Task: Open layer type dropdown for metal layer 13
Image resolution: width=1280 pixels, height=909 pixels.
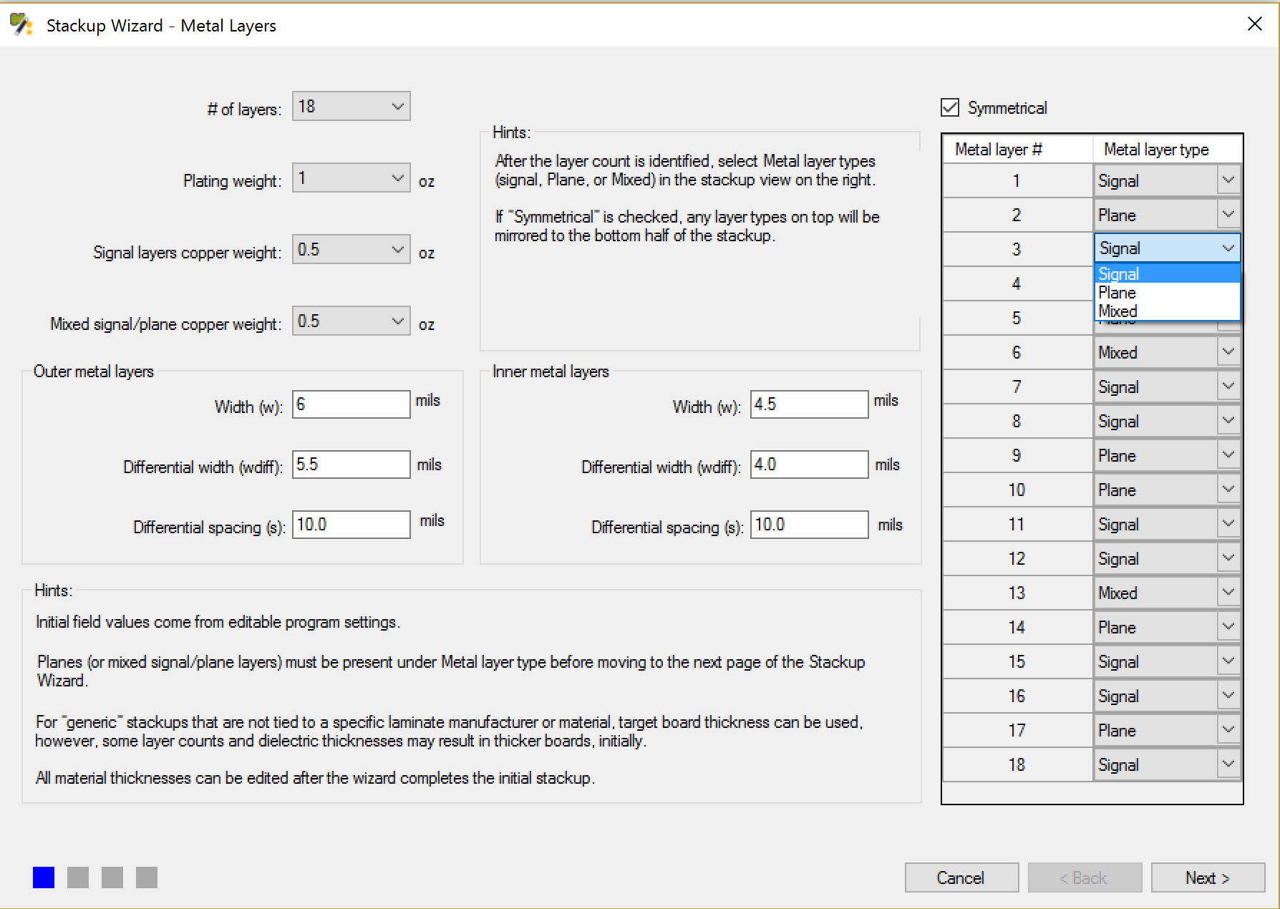Action: (1228, 592)
